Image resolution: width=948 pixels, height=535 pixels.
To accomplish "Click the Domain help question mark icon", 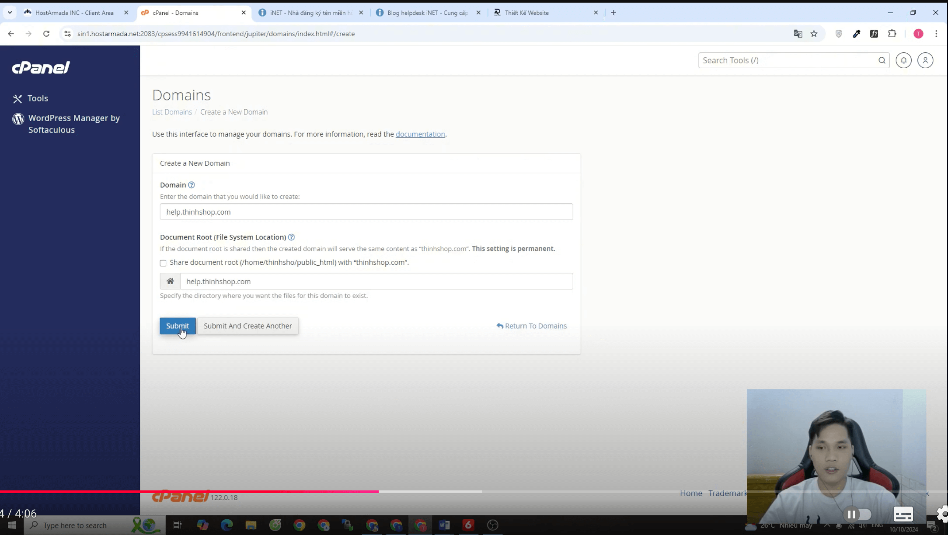I will [x=191, y=185].
